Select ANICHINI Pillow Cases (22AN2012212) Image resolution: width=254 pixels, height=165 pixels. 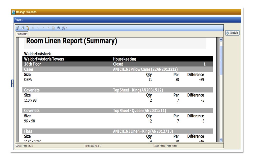(145, 69)
